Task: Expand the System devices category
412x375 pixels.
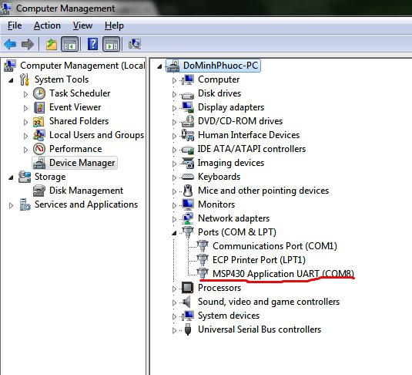Action: [x=174, y=316]
